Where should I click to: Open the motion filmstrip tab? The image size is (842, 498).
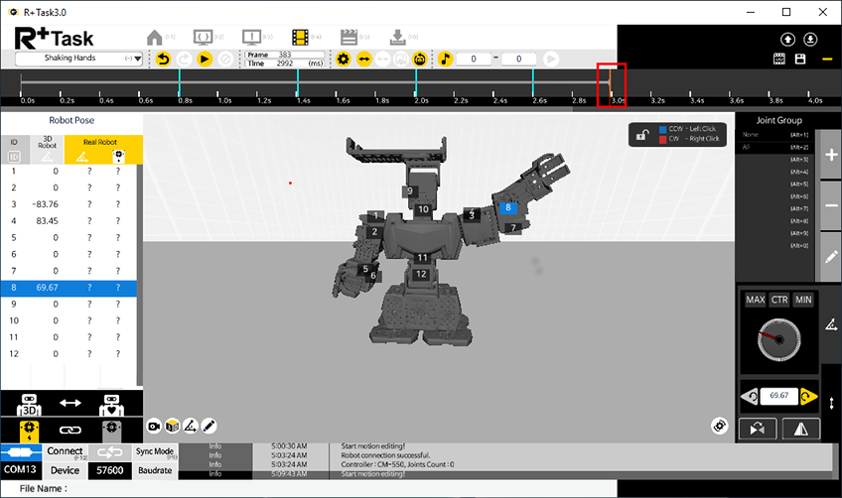tap(348, 38)
